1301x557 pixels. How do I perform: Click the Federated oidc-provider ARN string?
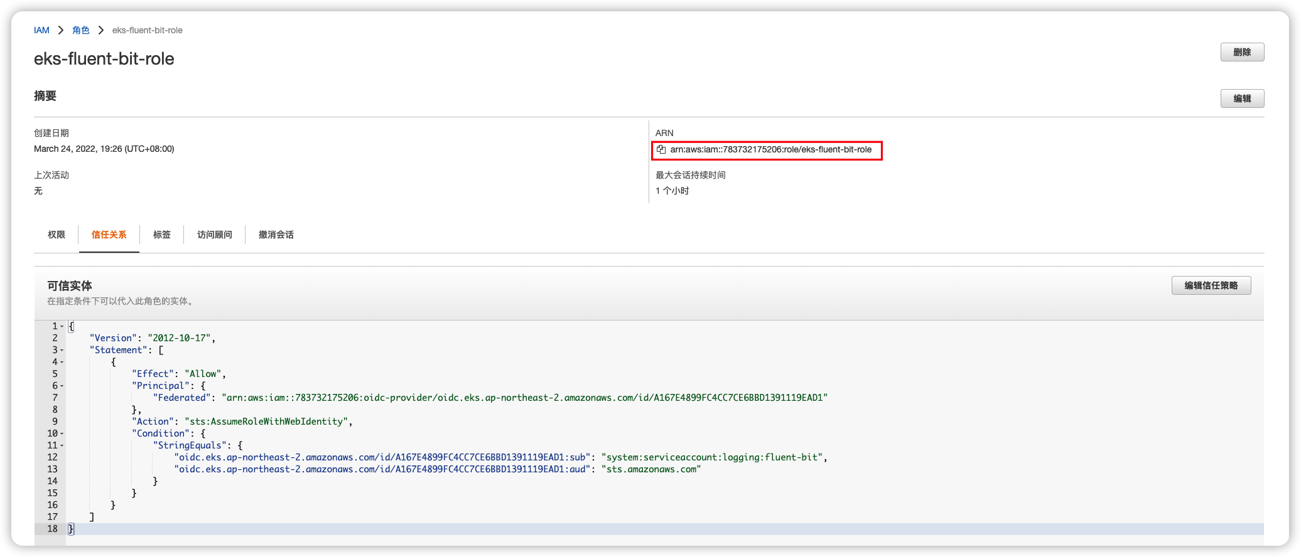tap(525, 398)
